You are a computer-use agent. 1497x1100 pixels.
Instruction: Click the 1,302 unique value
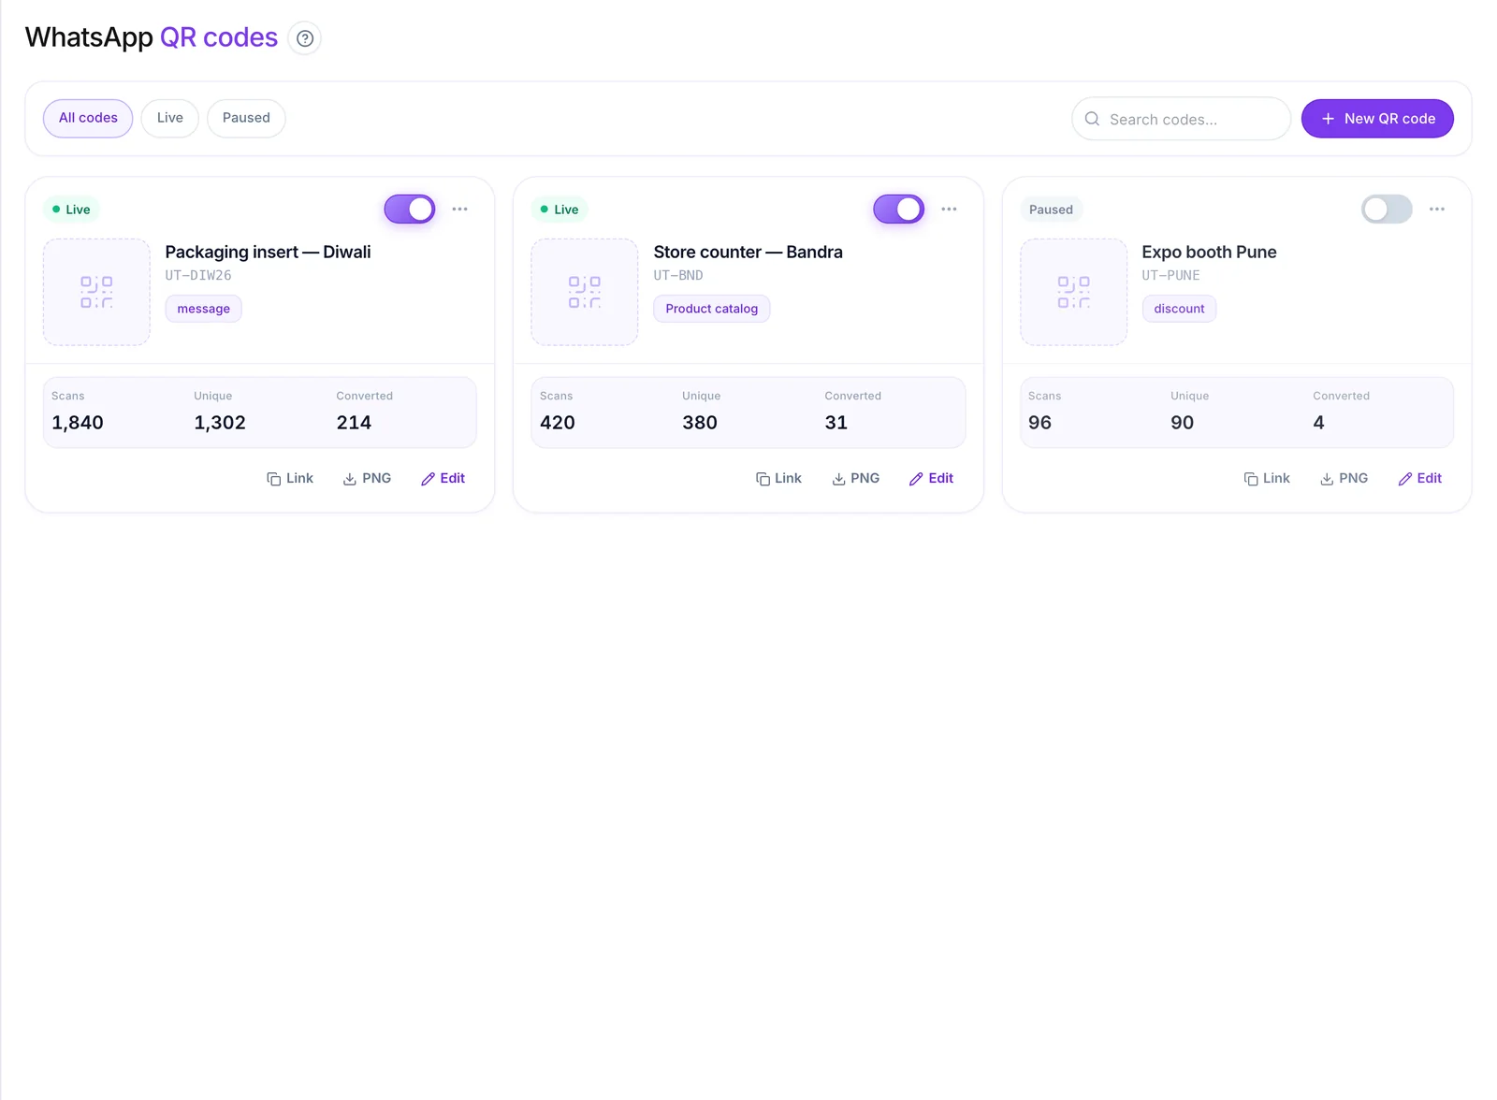tap(220, 423)
